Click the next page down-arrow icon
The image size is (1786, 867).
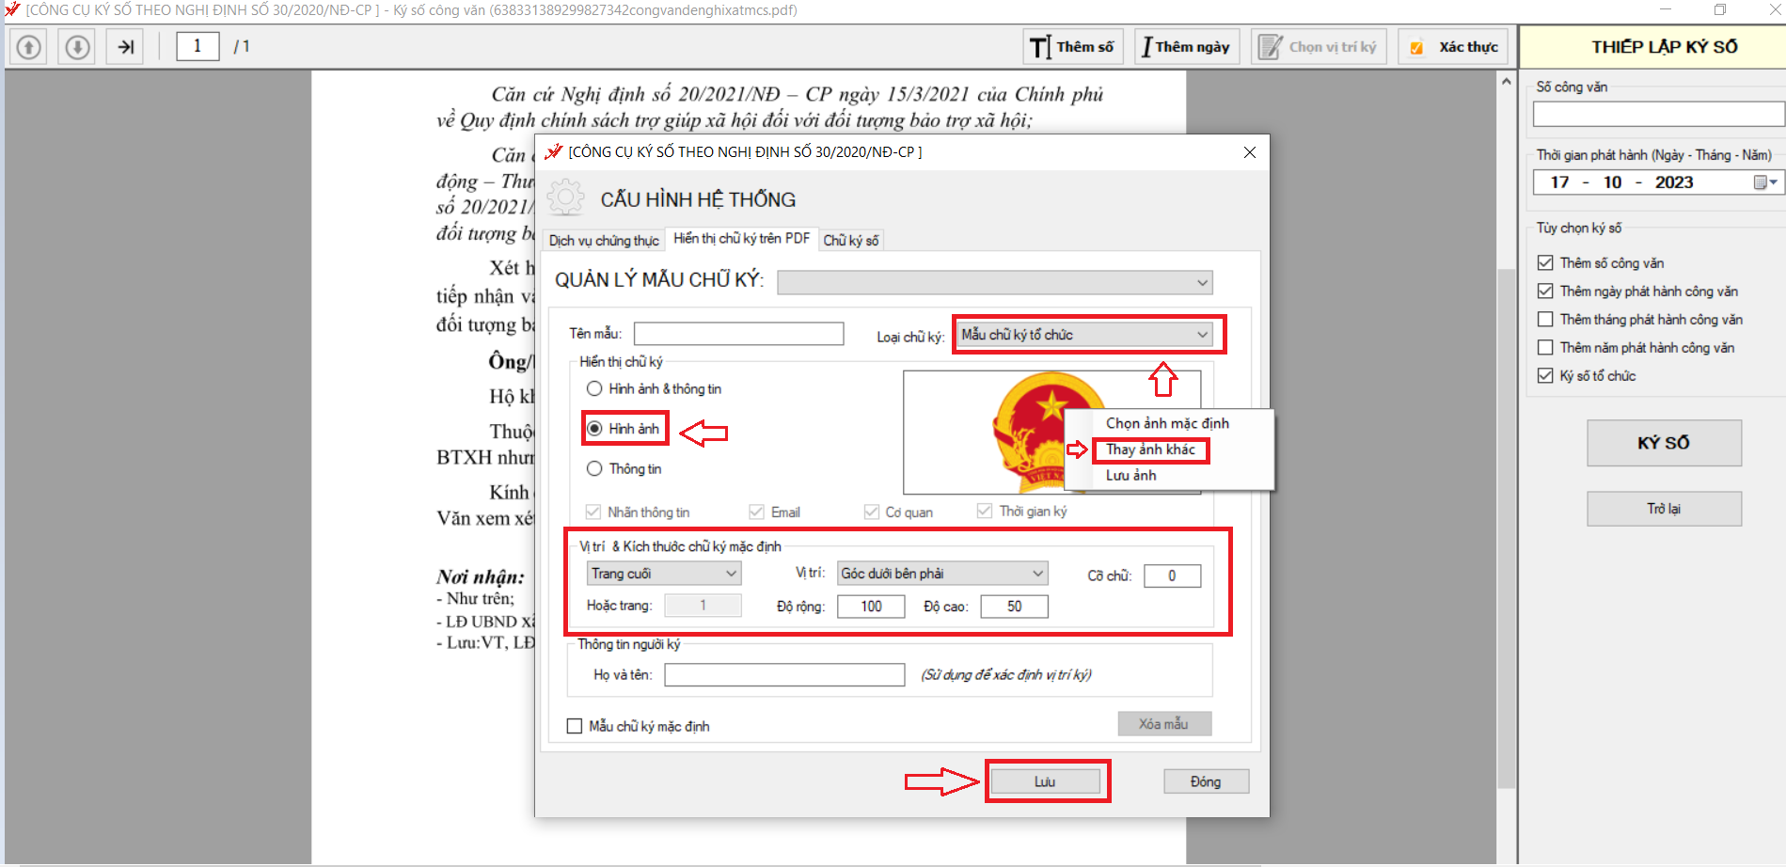78,47
